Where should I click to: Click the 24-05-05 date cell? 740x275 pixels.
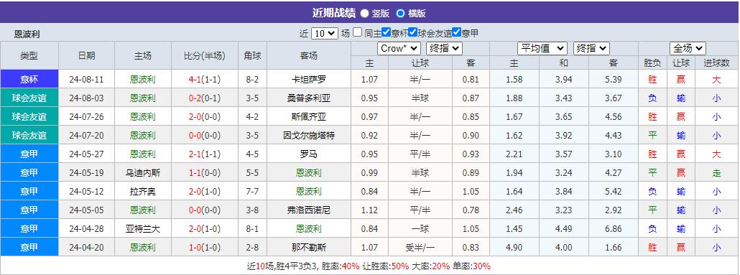pos(86,210)
